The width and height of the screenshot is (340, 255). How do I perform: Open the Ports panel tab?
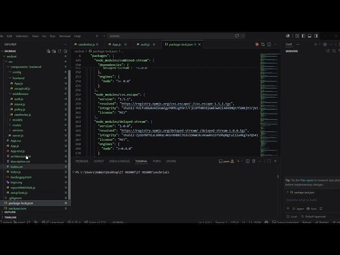coord(157,161)
